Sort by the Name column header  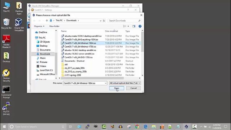point(64,31)
